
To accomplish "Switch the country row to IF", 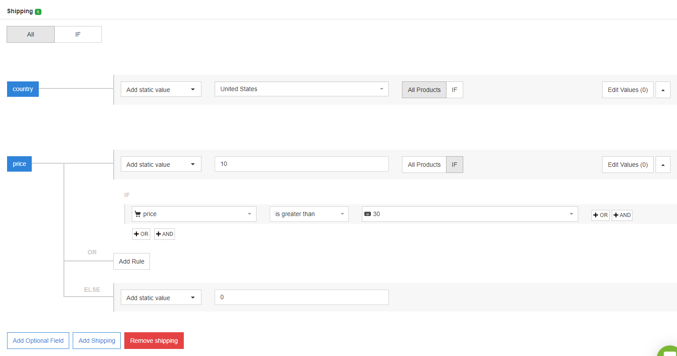I will point(454,90).
